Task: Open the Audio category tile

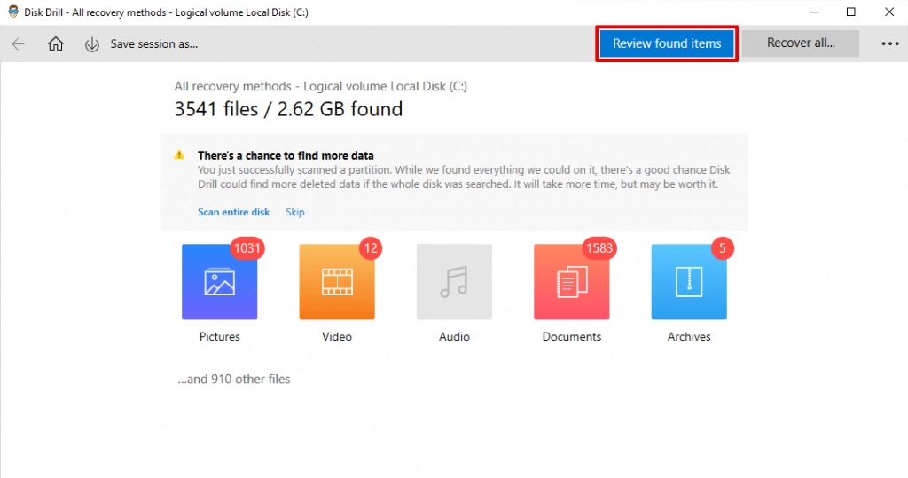Action: pos(455,282)
